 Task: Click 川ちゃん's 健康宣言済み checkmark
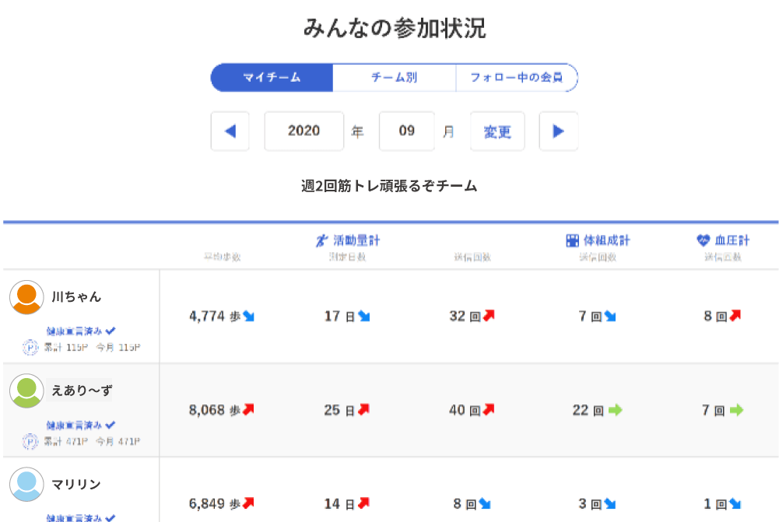[111, 331]
